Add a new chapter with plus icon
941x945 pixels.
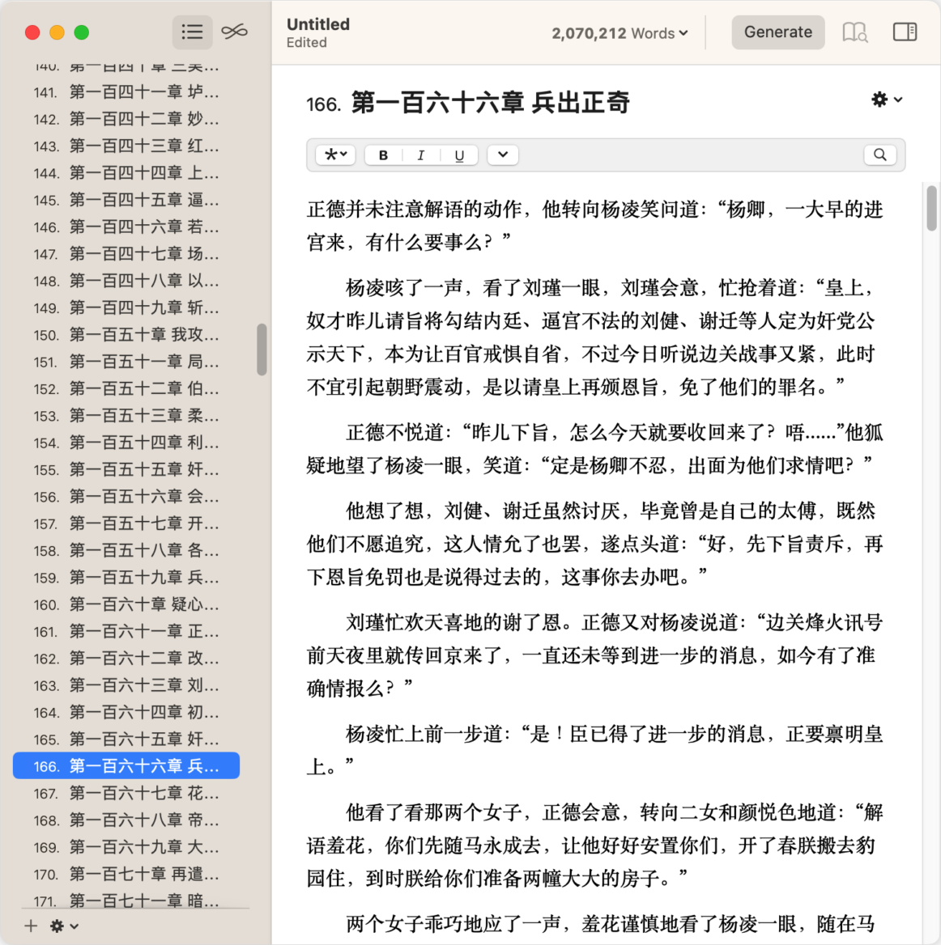point(31,926)
